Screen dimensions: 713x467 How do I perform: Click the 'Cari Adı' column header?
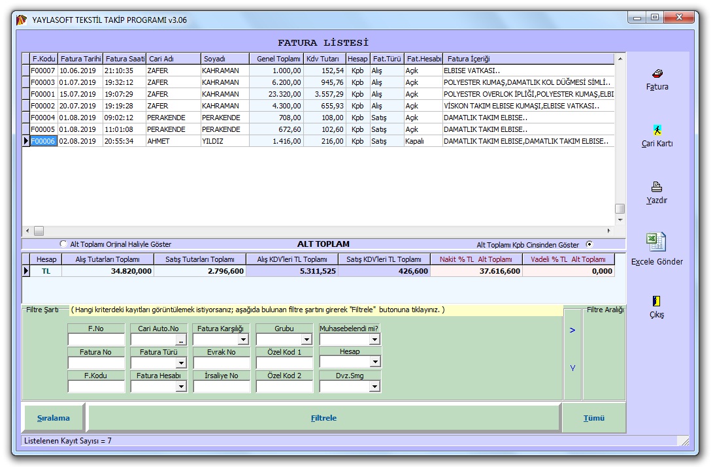[x=174, y=59]
